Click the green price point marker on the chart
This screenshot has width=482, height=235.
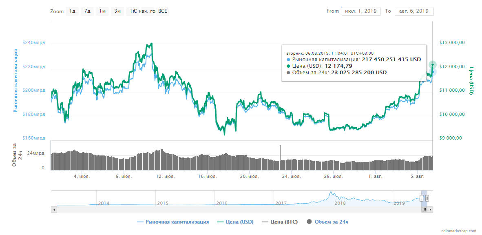click(x=433, y=65)
